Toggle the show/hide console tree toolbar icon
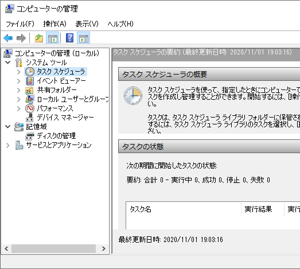Image resolution: width=300 pixels, height=269 pixels. 52,38
